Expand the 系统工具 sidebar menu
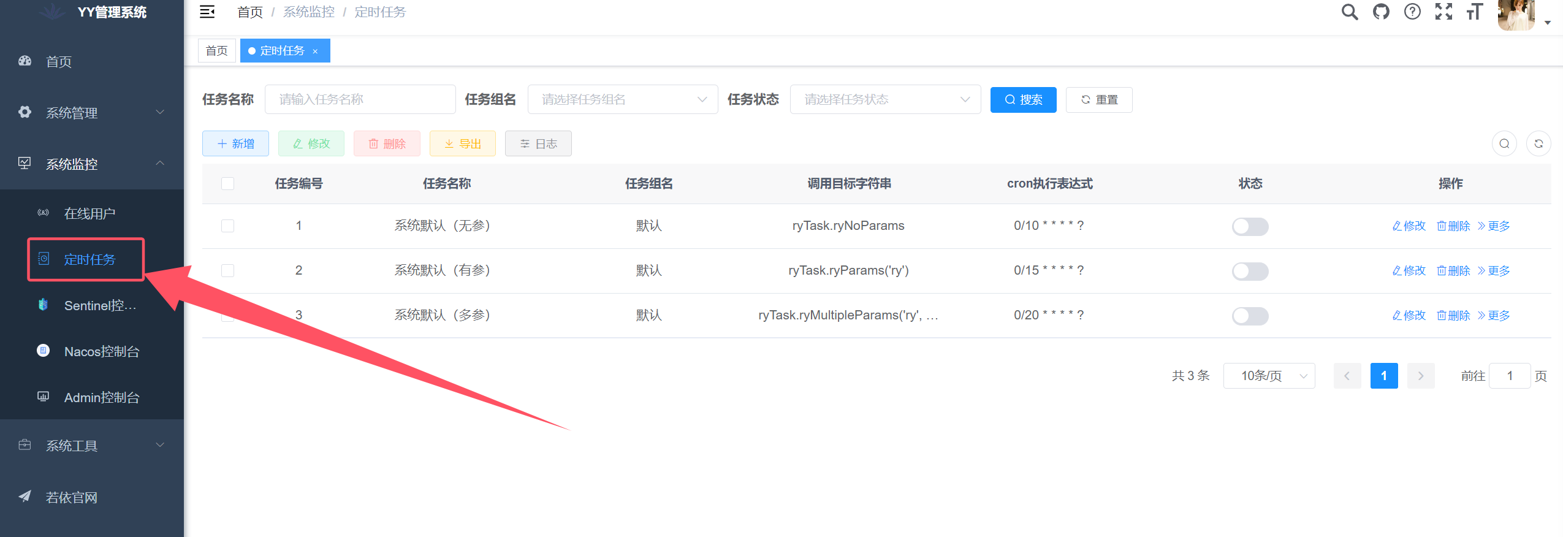 point(92,446)
